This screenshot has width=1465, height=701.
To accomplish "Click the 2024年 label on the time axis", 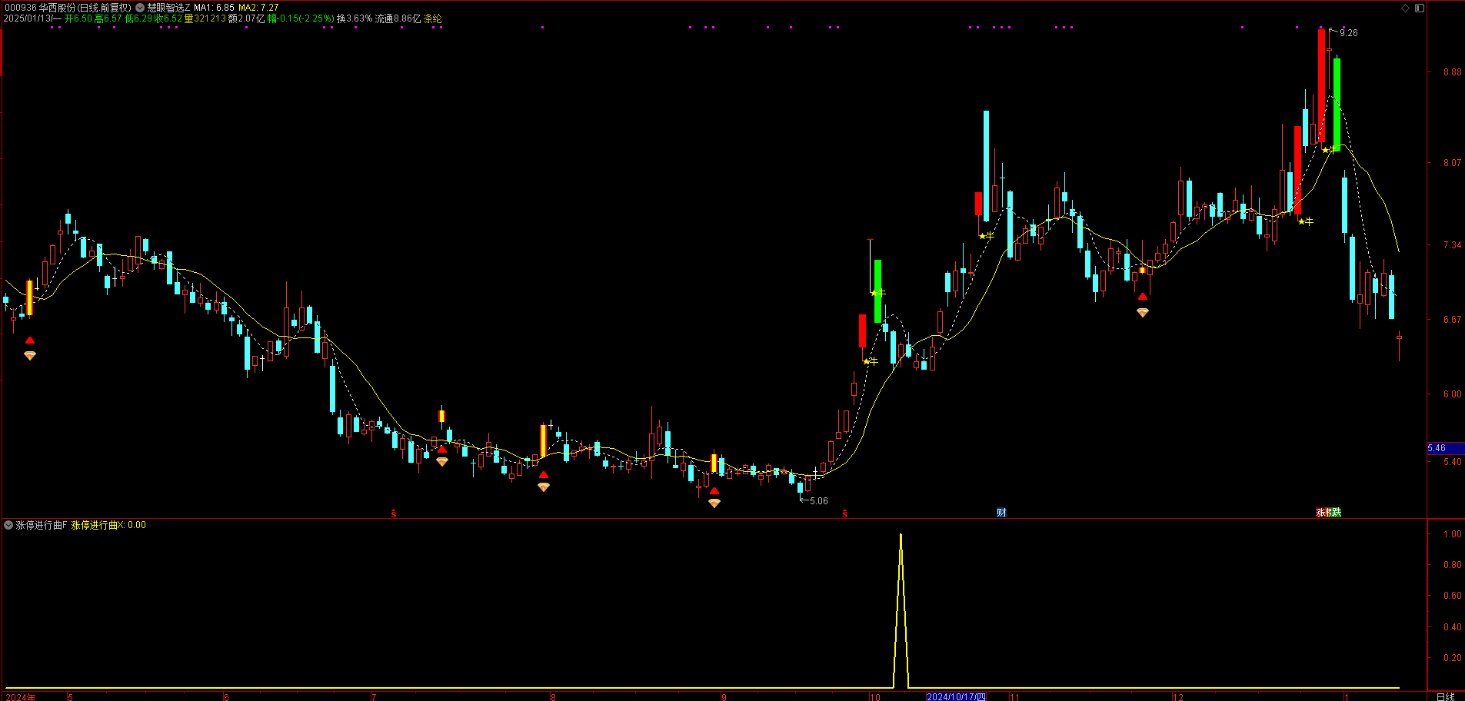I will tap(20, 697).
